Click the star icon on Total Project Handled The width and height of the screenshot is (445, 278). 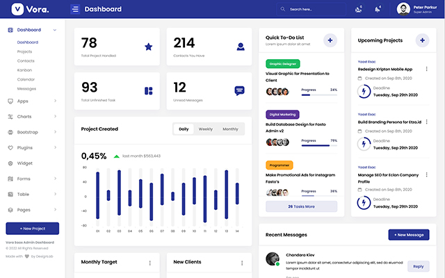point(148,47)
